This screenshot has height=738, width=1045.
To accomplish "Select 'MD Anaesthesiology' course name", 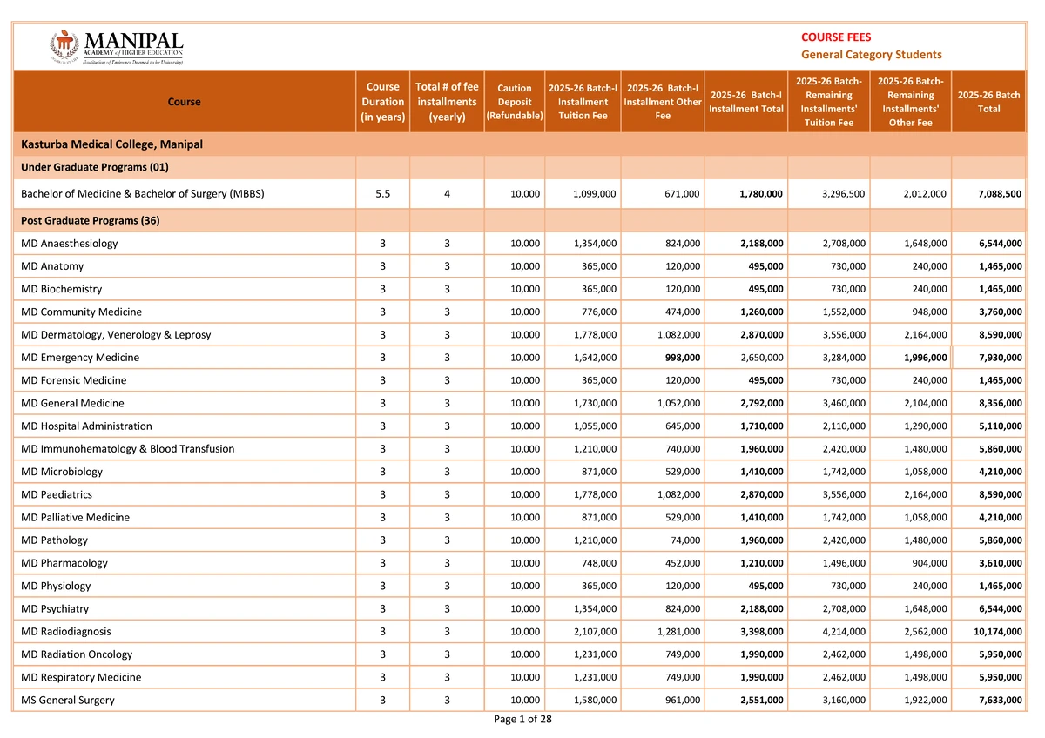I will point(70,244).
